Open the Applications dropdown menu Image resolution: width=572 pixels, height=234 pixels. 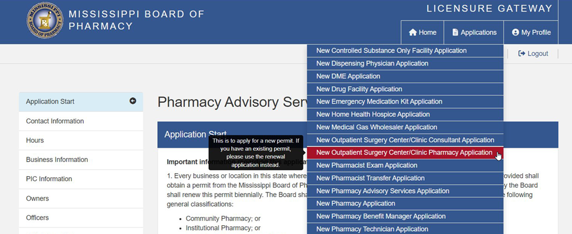click(x=474, y=32)
